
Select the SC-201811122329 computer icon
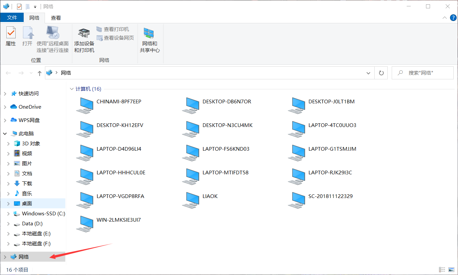point(297,200)
